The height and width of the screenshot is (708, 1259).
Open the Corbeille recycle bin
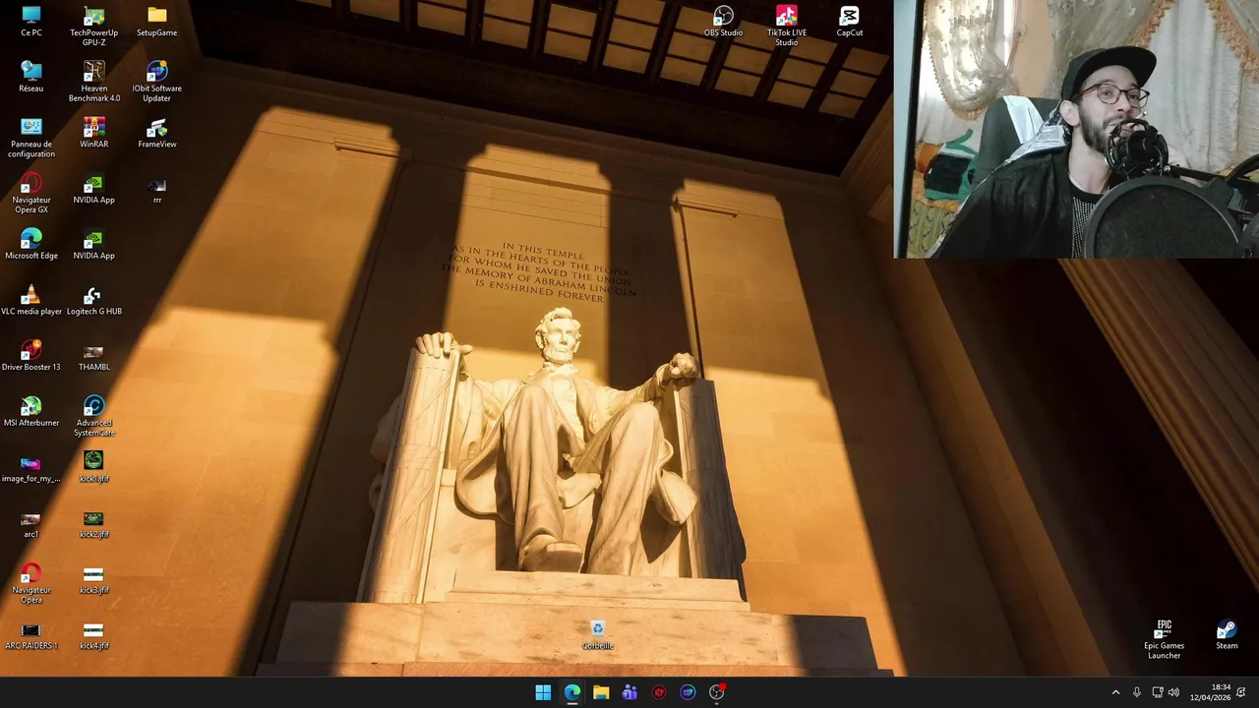pyautogui.click(x=597, y=635)
